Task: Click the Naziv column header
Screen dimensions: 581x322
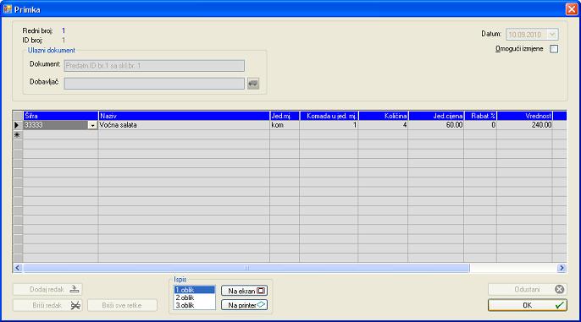Action: tap(184, 116)
